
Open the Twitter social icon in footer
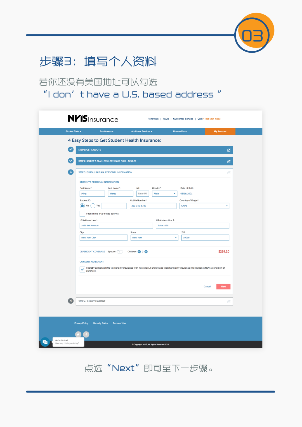(78, 334)
